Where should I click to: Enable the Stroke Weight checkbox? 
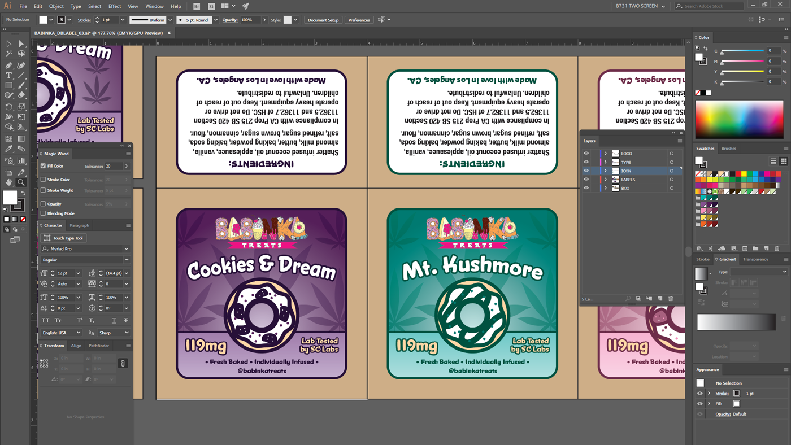pos(43,190)
